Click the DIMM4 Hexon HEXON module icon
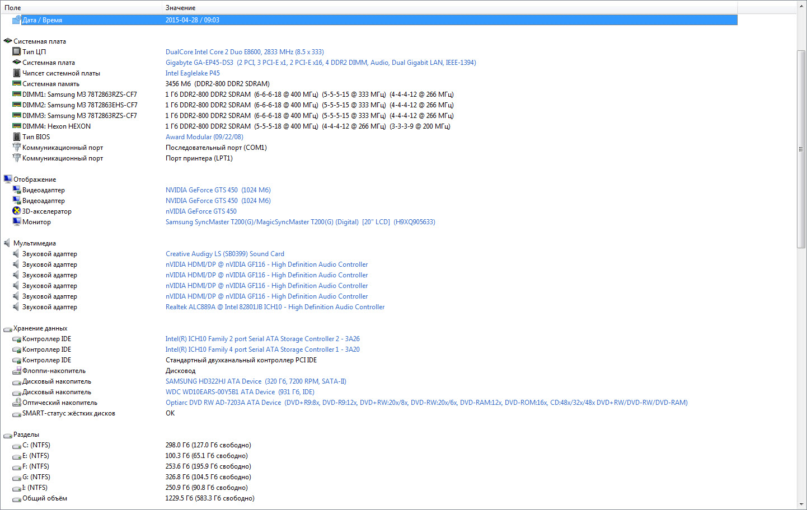The width and height of the screenshot is (807, 510). [17, 126]
